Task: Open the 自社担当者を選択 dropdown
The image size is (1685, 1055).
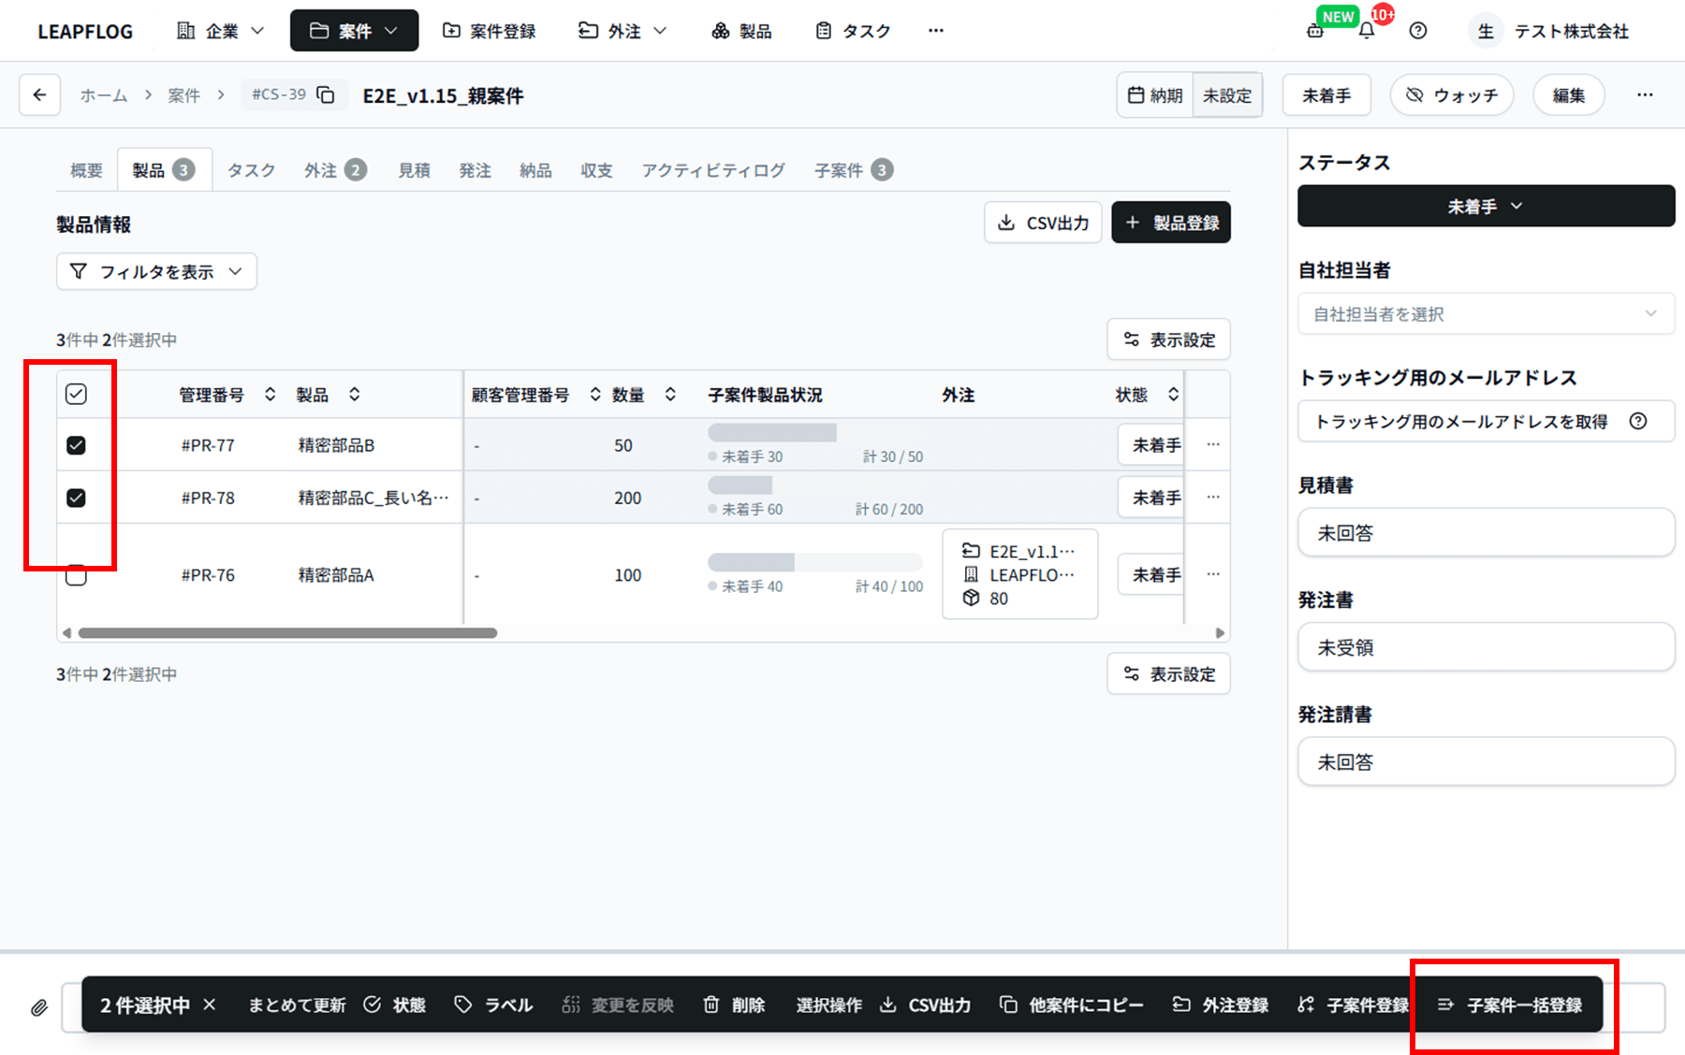Action: pos(1486,313)
